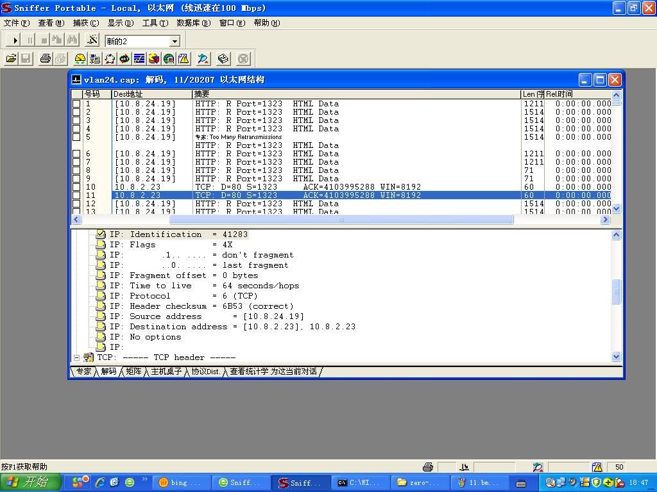The image size is (657, 492).
Task: Collapse the TCP header tree node
Action: (x=76, y=357)
